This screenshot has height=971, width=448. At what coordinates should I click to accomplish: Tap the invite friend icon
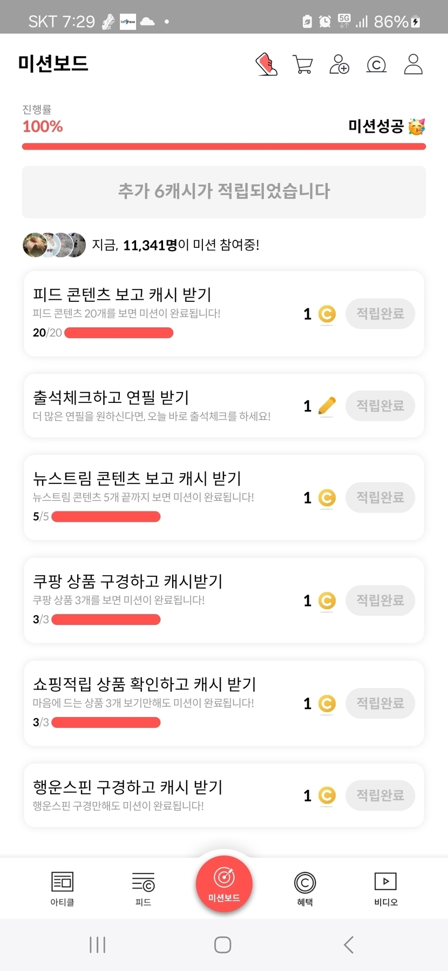pyautogui.click(x=339, y=64)
